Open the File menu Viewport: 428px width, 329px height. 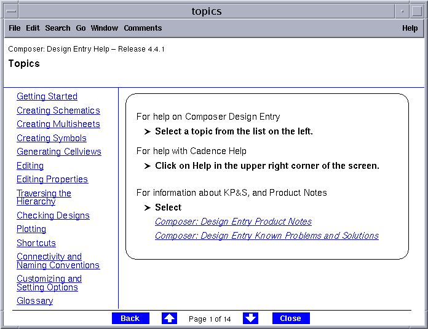point(15,28)
